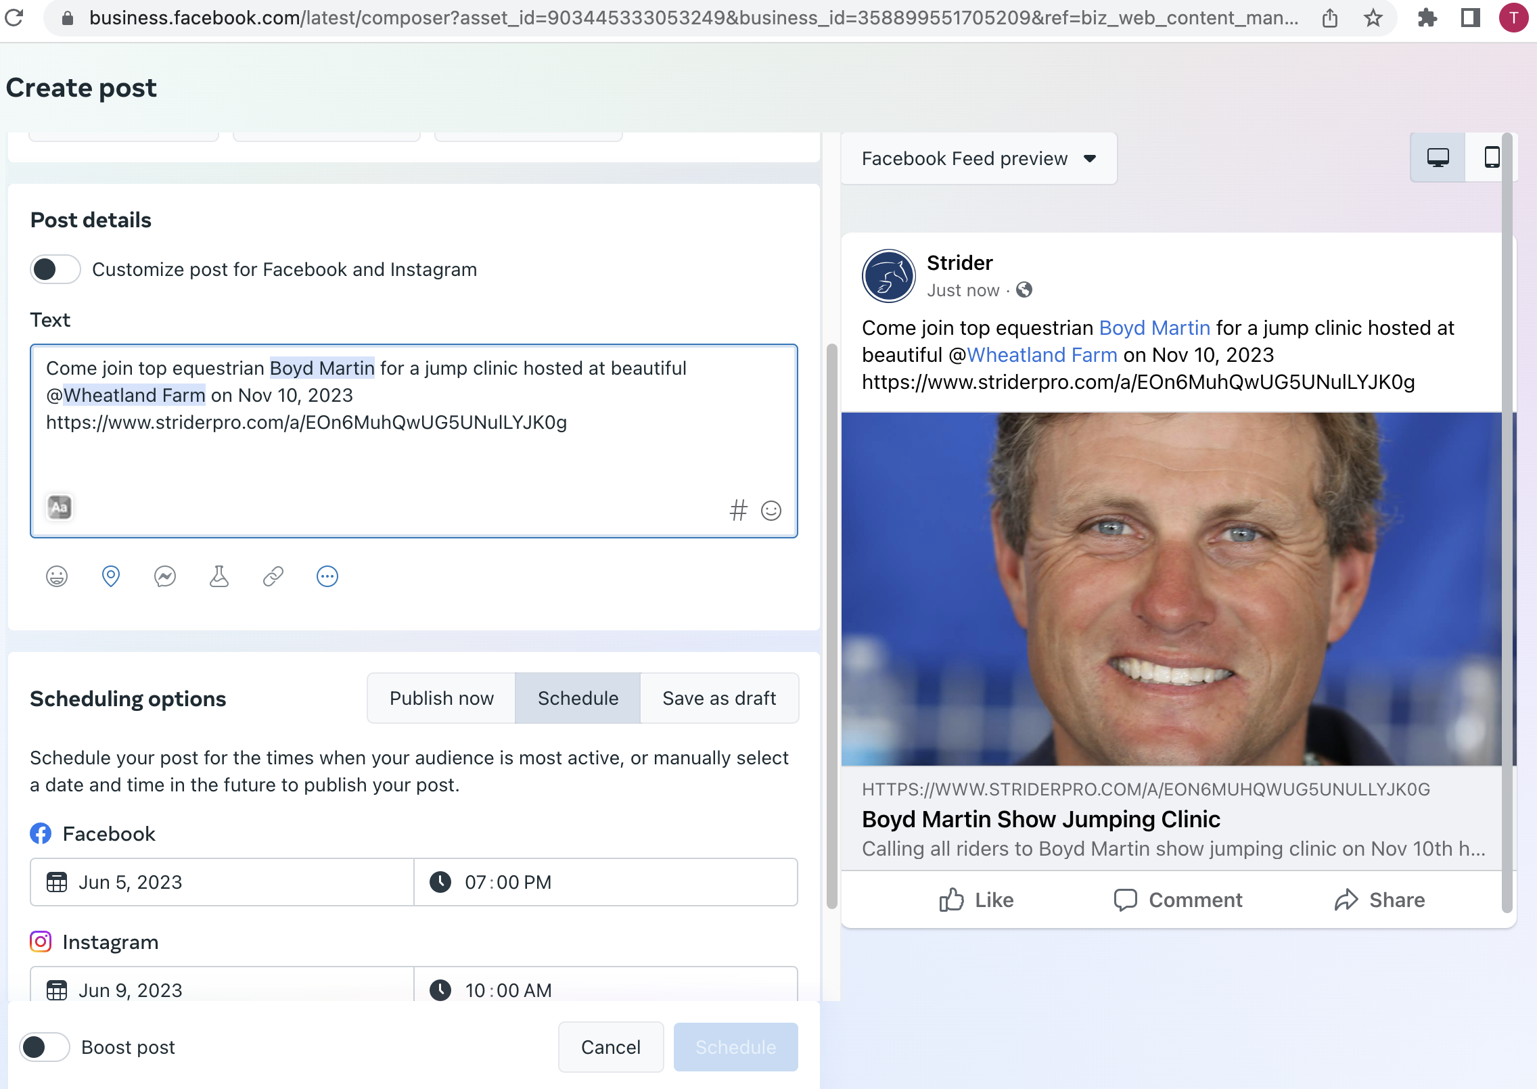Open emoji picker in text box
This screenshot has height=1089, width=1537.
(771, 510)
